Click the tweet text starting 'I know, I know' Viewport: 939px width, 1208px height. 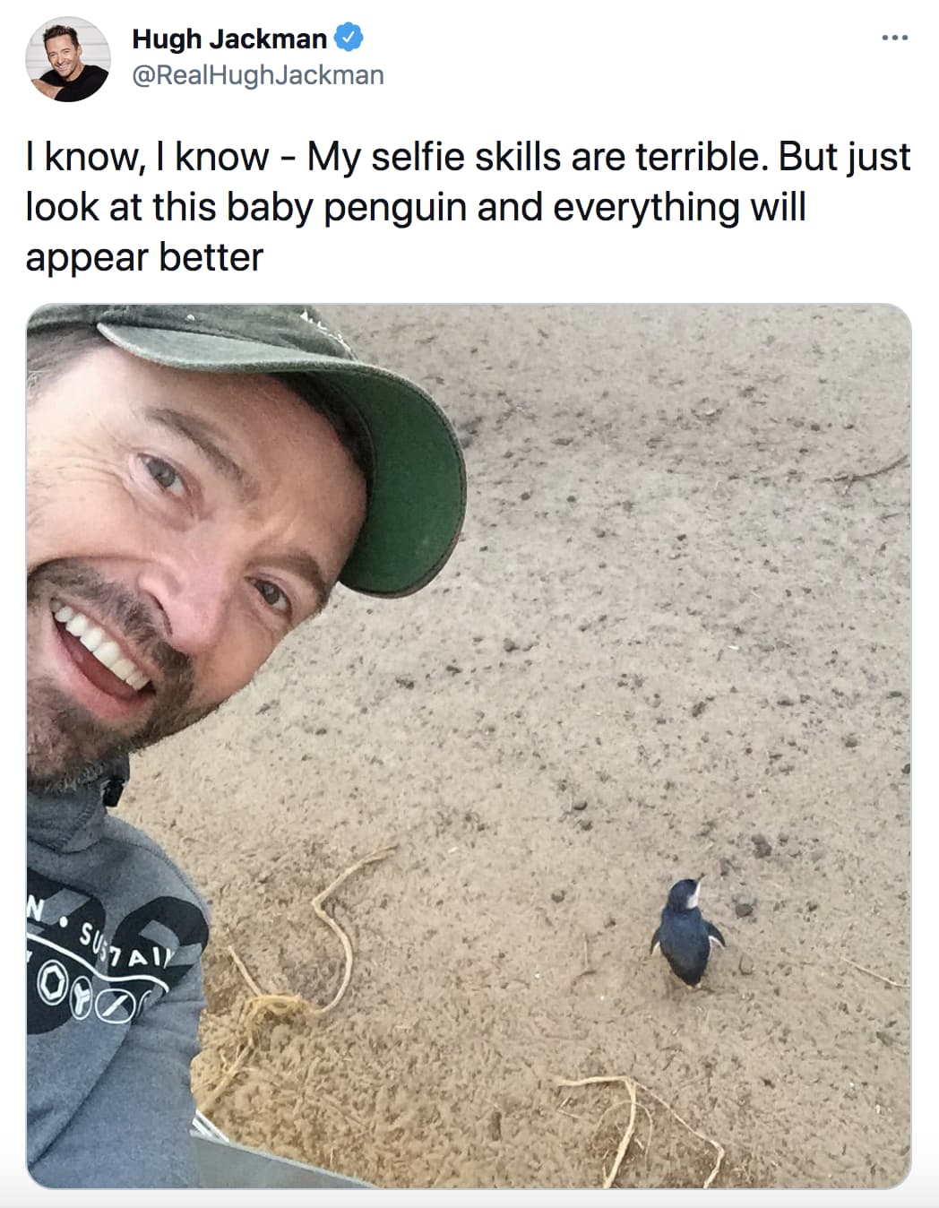point(469,207)
